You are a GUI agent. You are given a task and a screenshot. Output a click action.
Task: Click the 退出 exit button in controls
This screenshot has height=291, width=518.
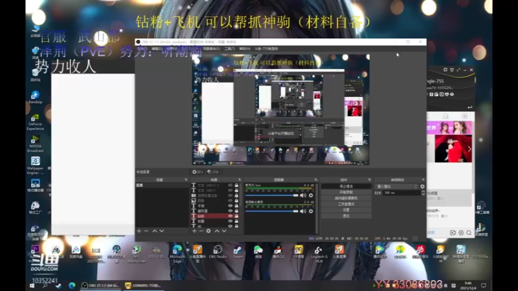coord(346,216)
